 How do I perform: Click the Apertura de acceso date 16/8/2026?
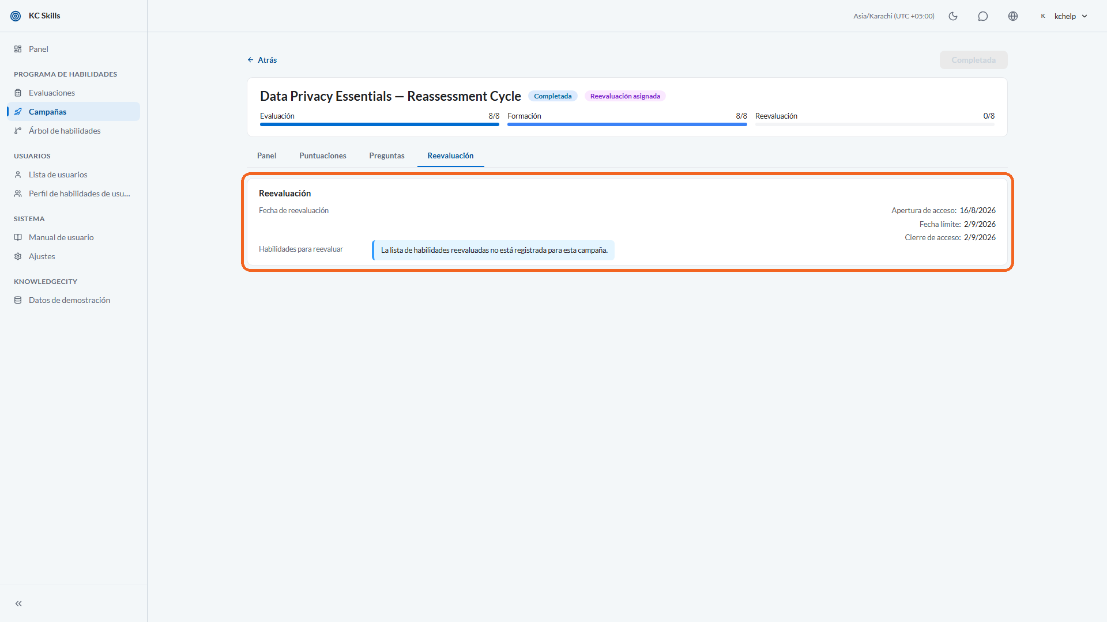point(977,210)
